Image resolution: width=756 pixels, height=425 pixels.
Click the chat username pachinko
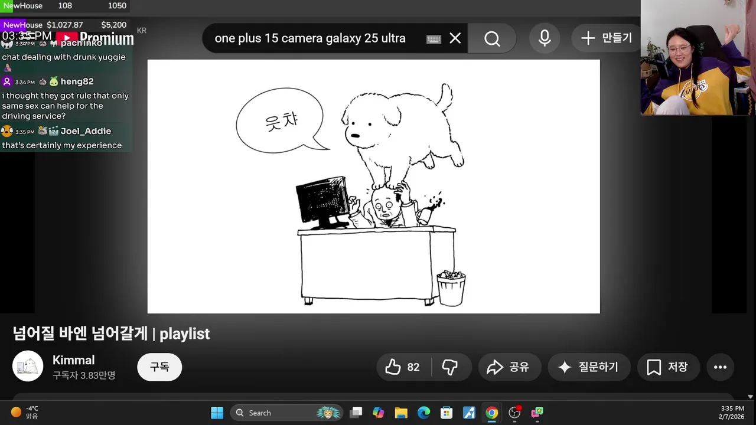pos(81,44)
